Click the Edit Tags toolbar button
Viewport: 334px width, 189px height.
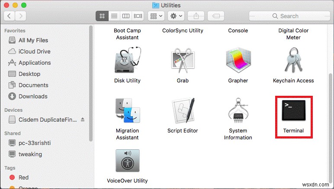(x=216, y=16)
